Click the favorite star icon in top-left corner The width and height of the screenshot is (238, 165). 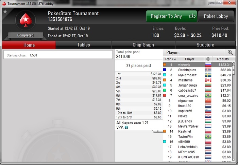[x=5, y=11]
